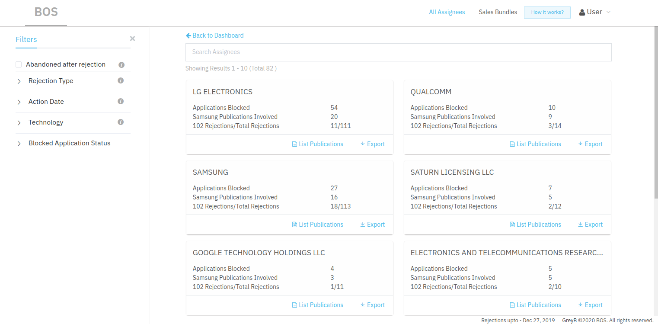Open List Publications text for Samsung
The width and height of the screenshot is (658, 324).
click(321, 225)
